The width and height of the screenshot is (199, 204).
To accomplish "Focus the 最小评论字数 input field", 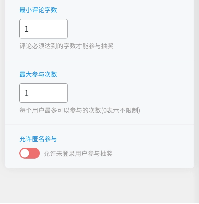I will tap(43, 29).
